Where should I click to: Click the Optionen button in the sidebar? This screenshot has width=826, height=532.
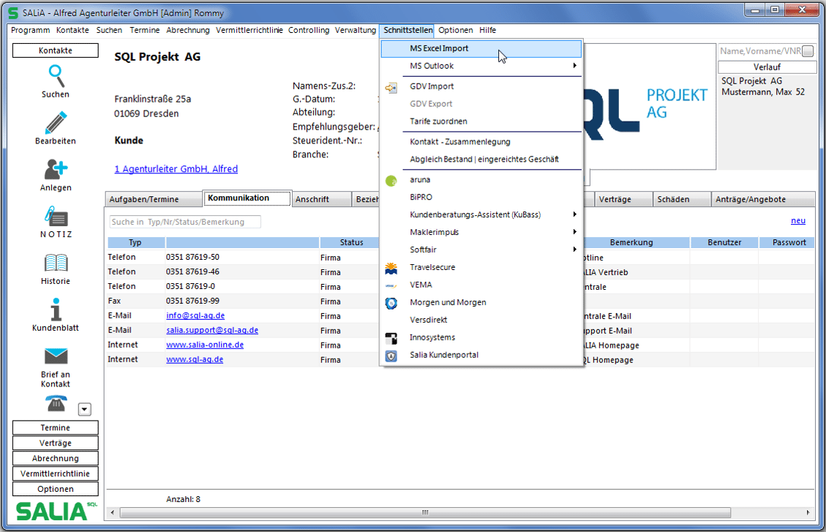56,489
